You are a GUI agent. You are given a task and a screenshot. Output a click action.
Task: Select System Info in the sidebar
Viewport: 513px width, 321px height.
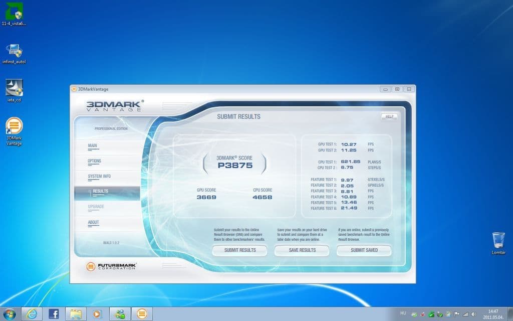click(x=99, y=177)
